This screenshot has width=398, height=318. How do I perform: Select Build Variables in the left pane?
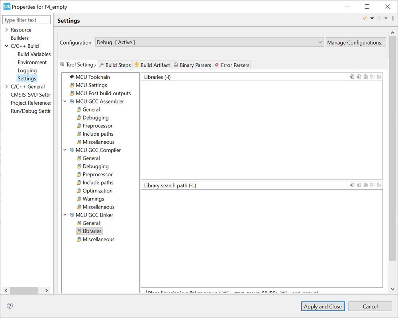(x=34, y=54)
